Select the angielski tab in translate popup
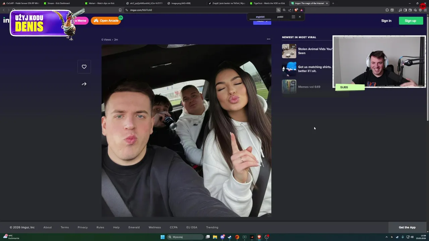Screen dimensions: 429x241 (260, 17)
